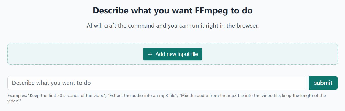Image resolution: width=345 pixels, height=111 pixels.
Task: Click the AI will craft the command subtitle
Action: (173, 26)
